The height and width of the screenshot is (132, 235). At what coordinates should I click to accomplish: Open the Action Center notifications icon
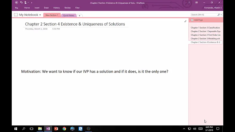click(218, 129)
